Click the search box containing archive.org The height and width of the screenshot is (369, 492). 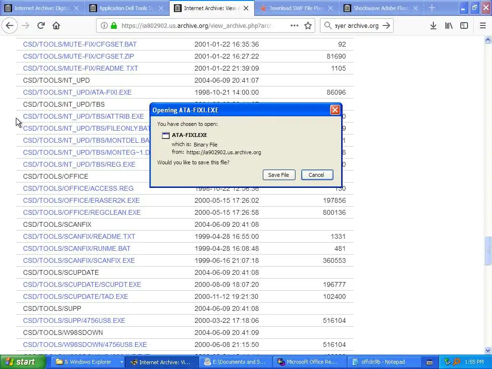coord(357,26)
